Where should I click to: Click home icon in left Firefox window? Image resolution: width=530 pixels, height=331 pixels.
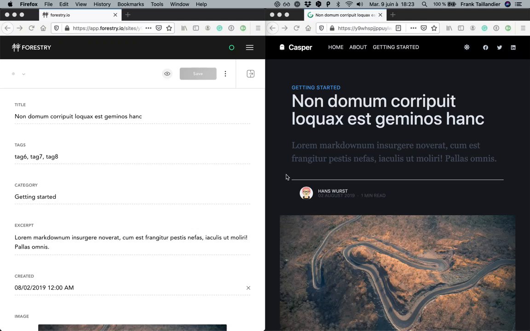tap(43, 28)
